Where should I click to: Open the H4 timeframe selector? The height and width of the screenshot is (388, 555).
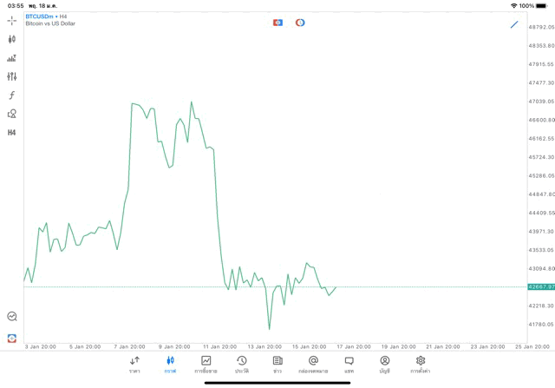click(12, 133)
